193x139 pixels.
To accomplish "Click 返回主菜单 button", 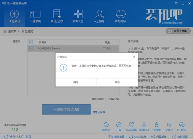I will (178, 31).
